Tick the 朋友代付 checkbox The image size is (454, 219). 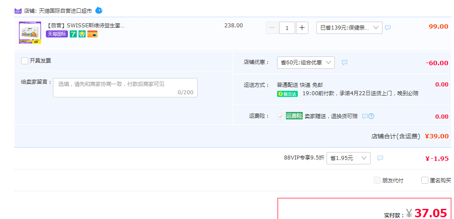pyautogui.click(x=377, y=181)
